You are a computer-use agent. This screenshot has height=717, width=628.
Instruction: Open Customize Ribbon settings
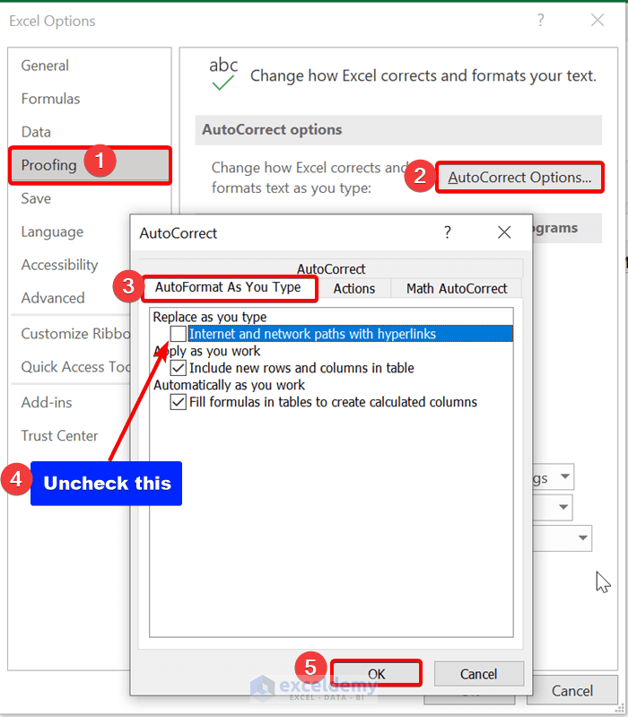pyautogui.click(x=75, y=334)
